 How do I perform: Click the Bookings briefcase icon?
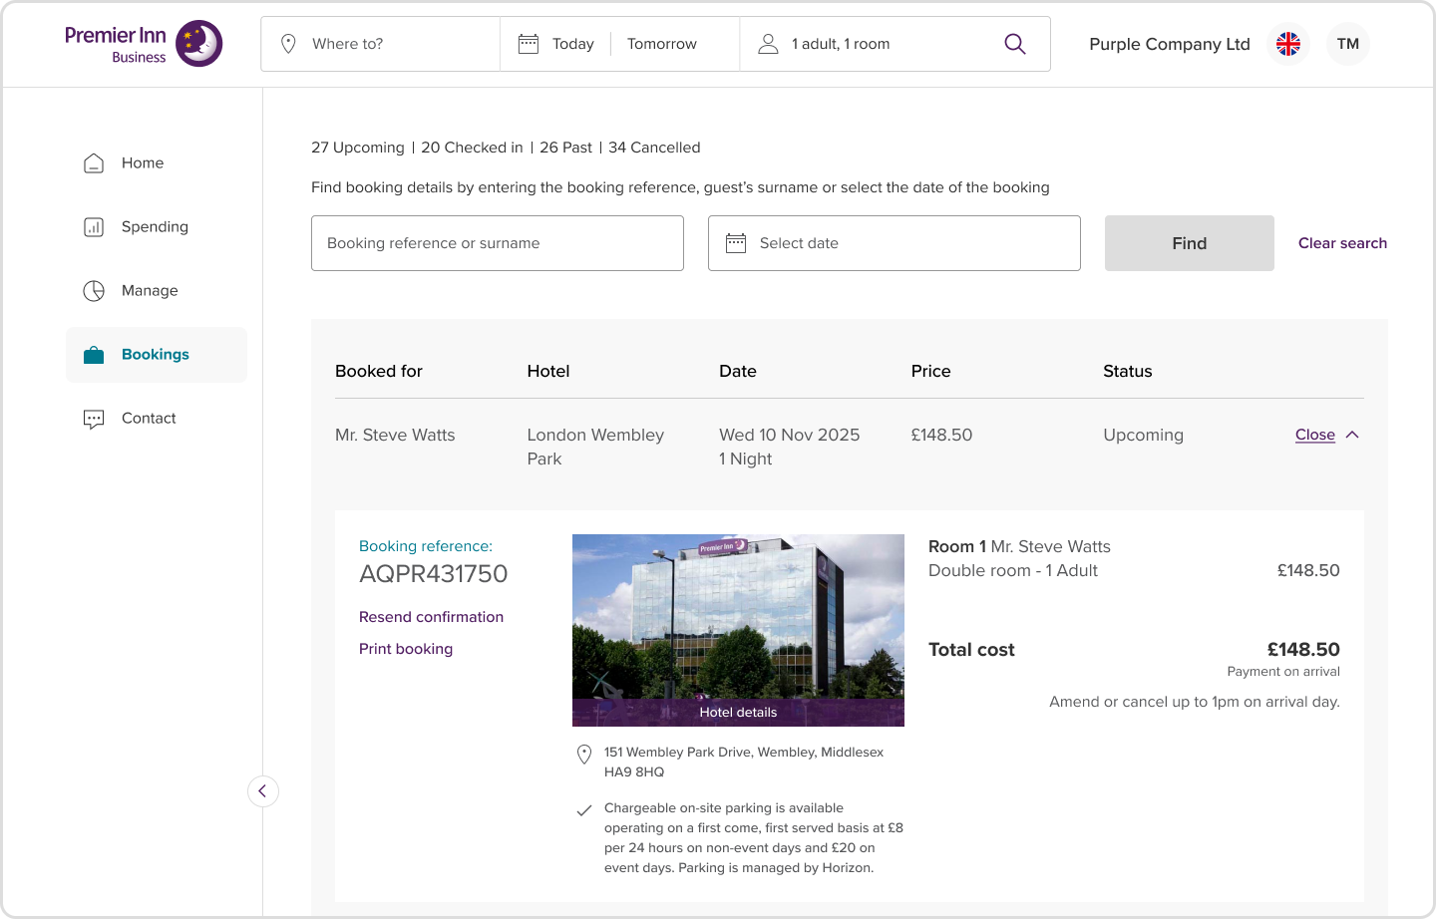(94, 355)
